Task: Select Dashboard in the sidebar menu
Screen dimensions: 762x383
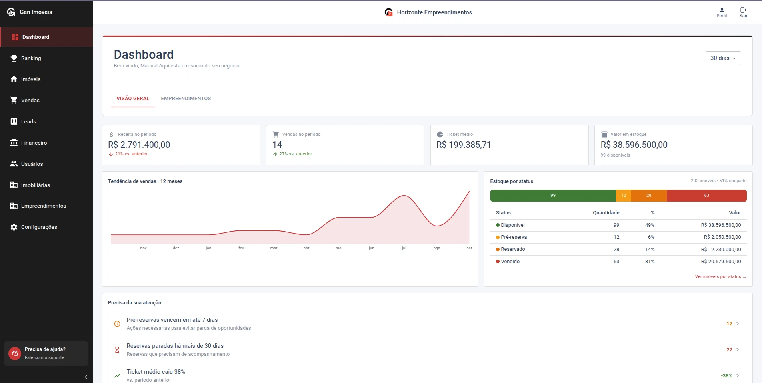Action: [x=47, y=37]
